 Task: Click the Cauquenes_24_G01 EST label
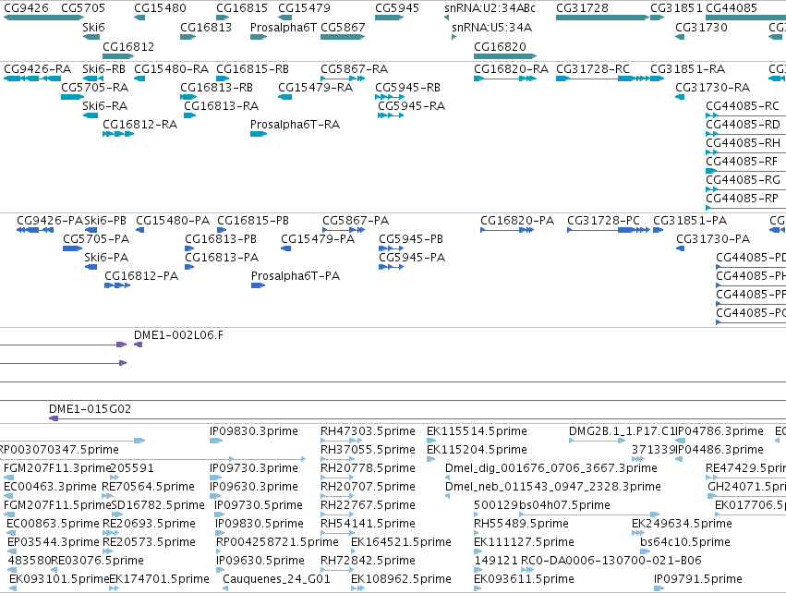click(x=277, y=579)
